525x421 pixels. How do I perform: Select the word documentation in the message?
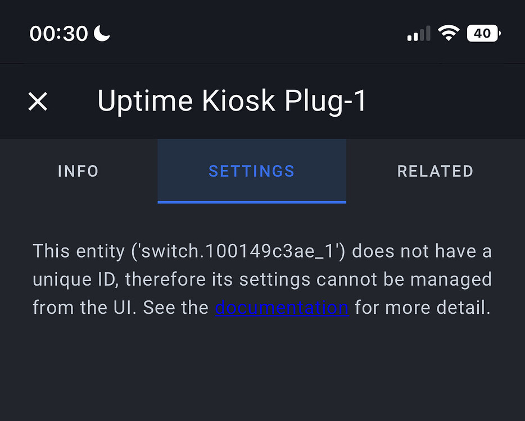coord(282,308)
